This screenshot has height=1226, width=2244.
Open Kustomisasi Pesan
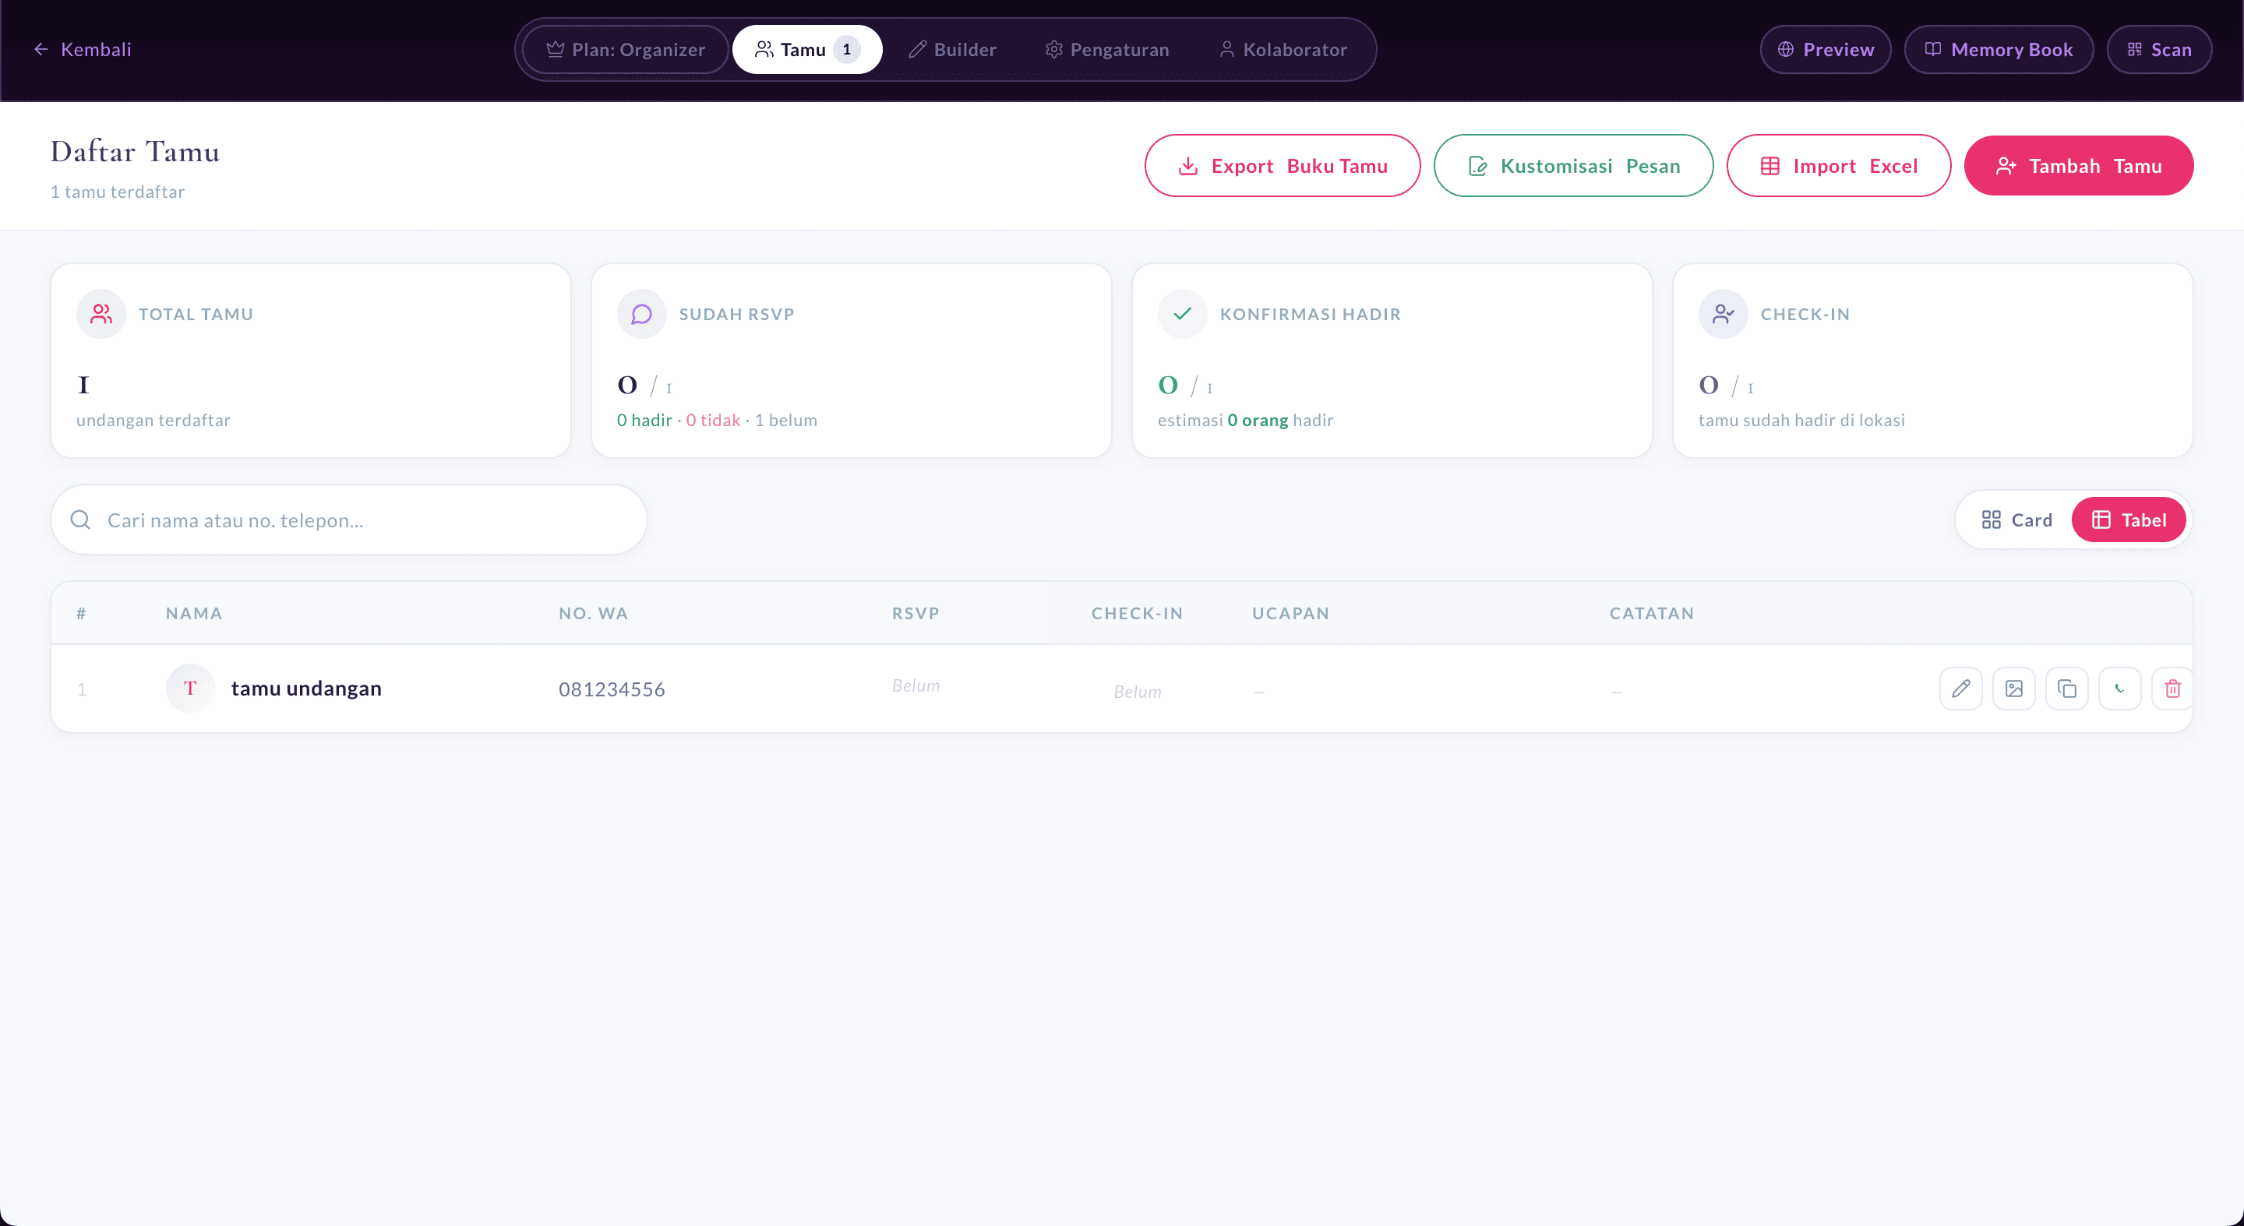click(x=1573, y=165)
